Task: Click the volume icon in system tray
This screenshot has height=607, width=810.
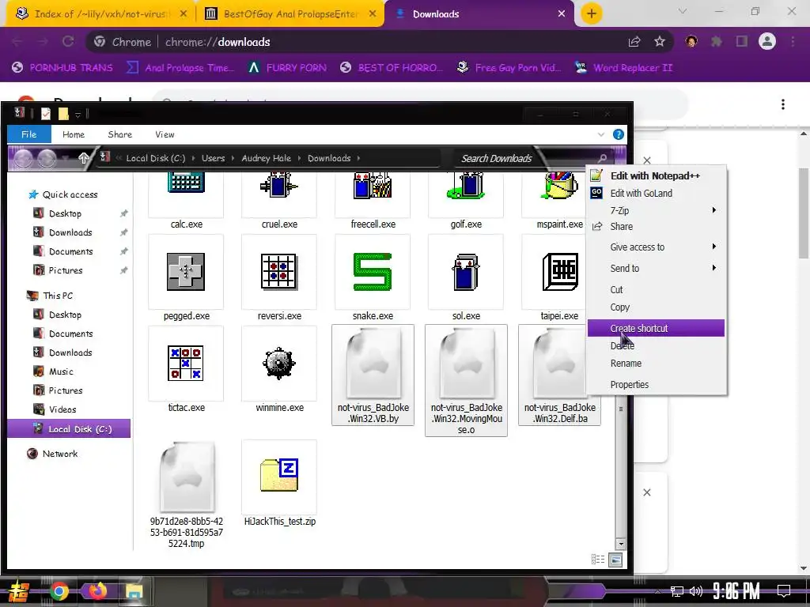Action: pyautogui.click(x=696, y=591)
